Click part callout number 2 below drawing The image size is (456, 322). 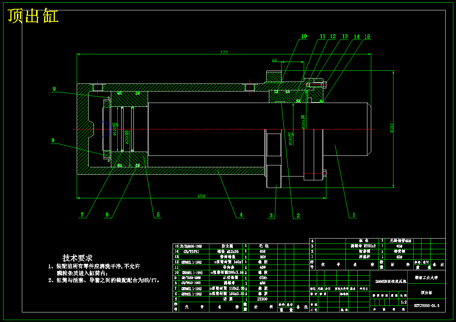(298, 216)
